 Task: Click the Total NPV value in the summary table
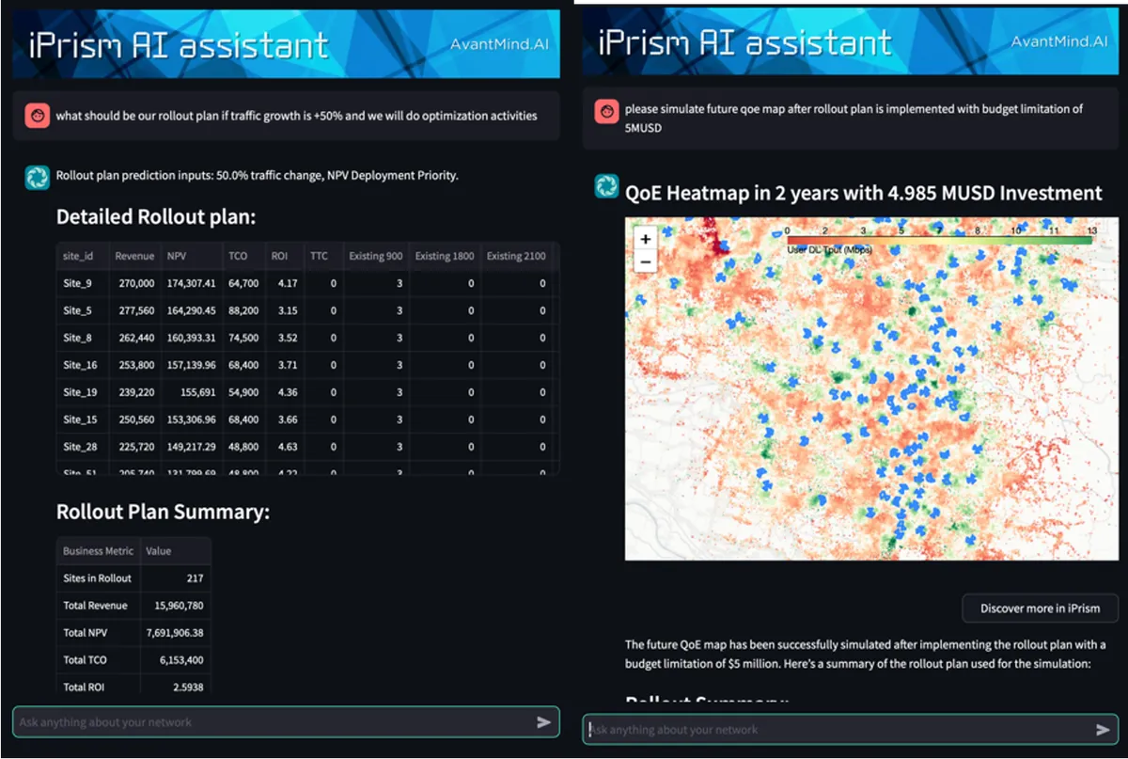(x=174, y=632)
